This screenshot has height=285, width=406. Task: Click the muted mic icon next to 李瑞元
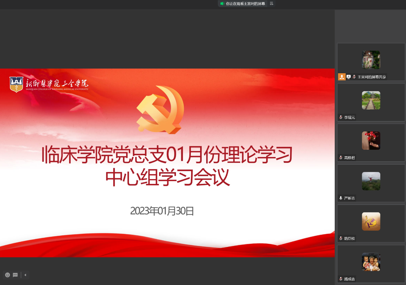coord(341,117)
